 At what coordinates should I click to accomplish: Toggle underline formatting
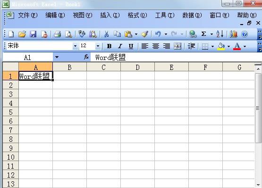tap(131, 46)
